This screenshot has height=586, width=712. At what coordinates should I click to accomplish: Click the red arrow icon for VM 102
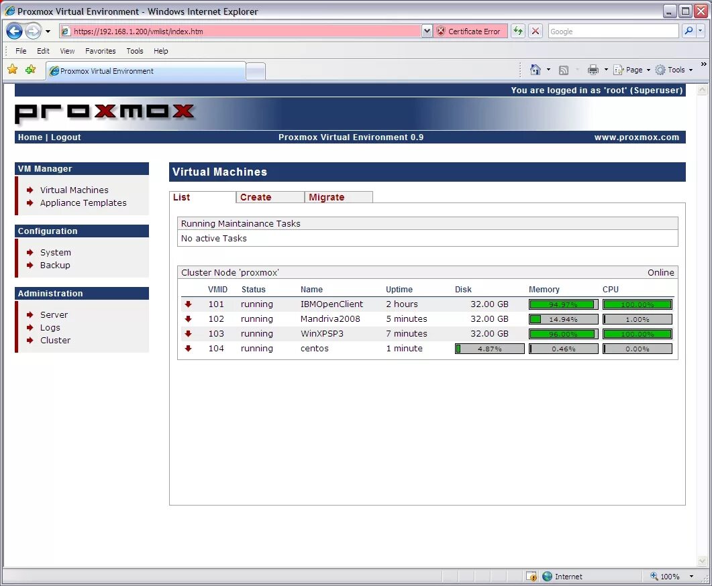188,319
